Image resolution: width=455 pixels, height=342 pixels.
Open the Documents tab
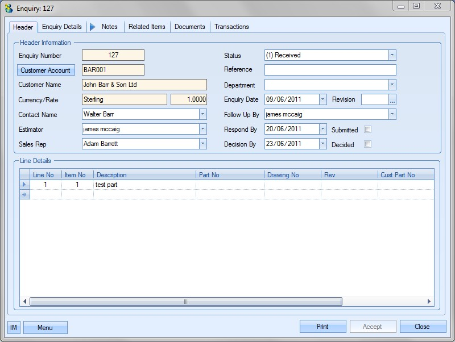pos(190,27)
